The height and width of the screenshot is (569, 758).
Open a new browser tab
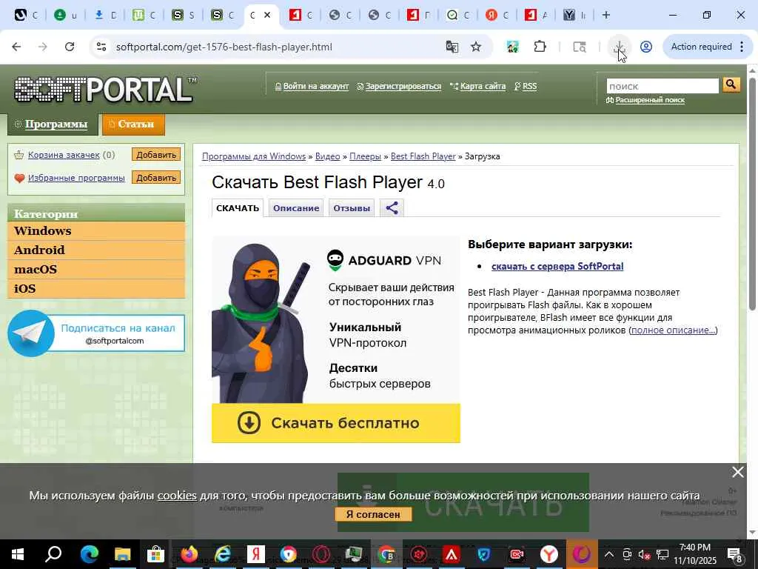point(606,15)
